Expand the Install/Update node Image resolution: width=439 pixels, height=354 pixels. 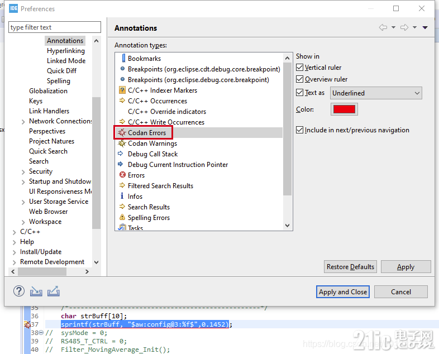pyautogui.click(x=15, y=253)
